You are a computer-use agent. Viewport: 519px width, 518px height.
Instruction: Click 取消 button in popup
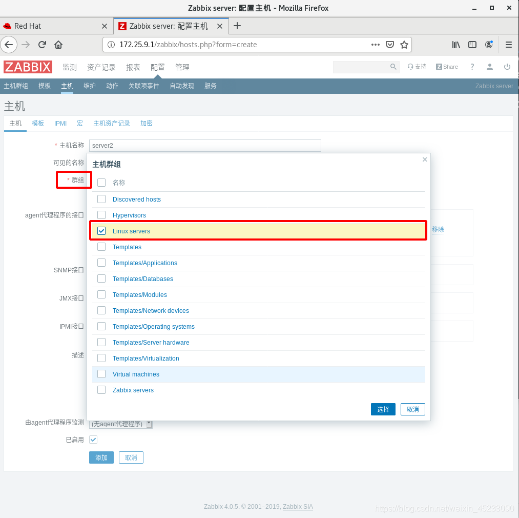pyautogui.click(x=413, y=409)
